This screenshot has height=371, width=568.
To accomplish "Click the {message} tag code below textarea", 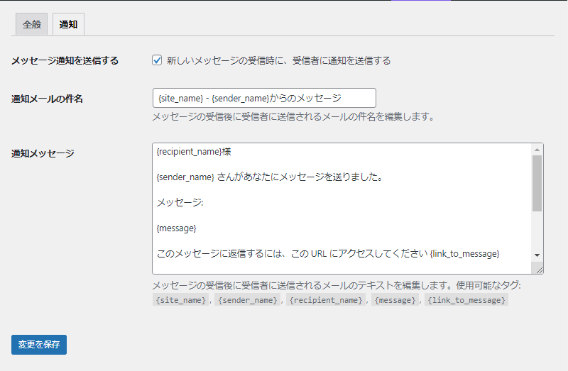I will click(x=395, y=300).
